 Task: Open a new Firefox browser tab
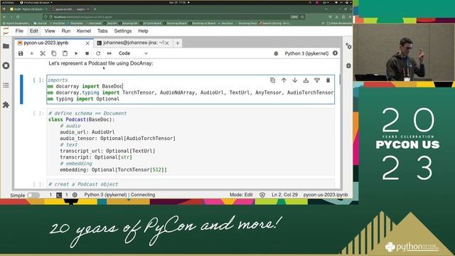pos(95,9)
